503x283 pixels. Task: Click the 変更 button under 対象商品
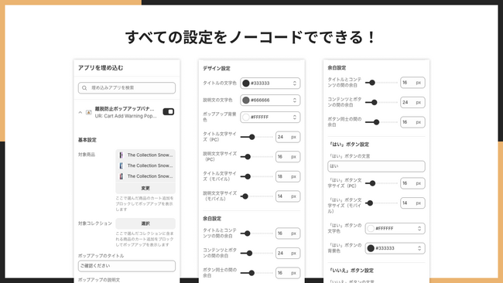pyautogui.click(x=145, y=188)
